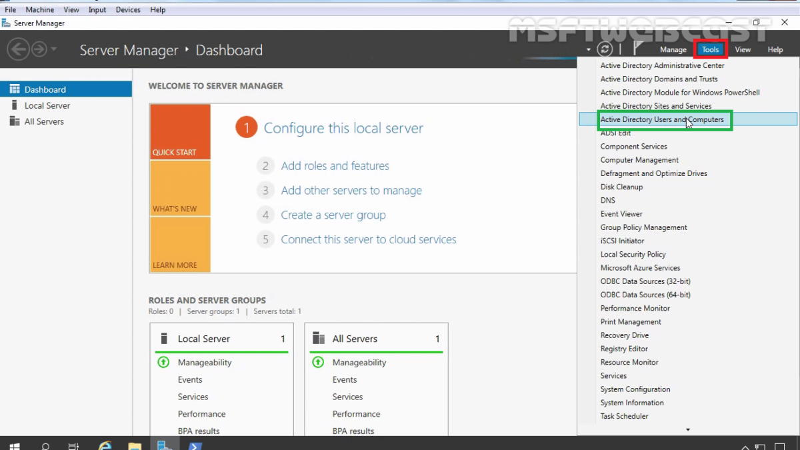Screen dimensions: 800x450
Task: Open the What's New tile
Action: (x=180, y=188)
